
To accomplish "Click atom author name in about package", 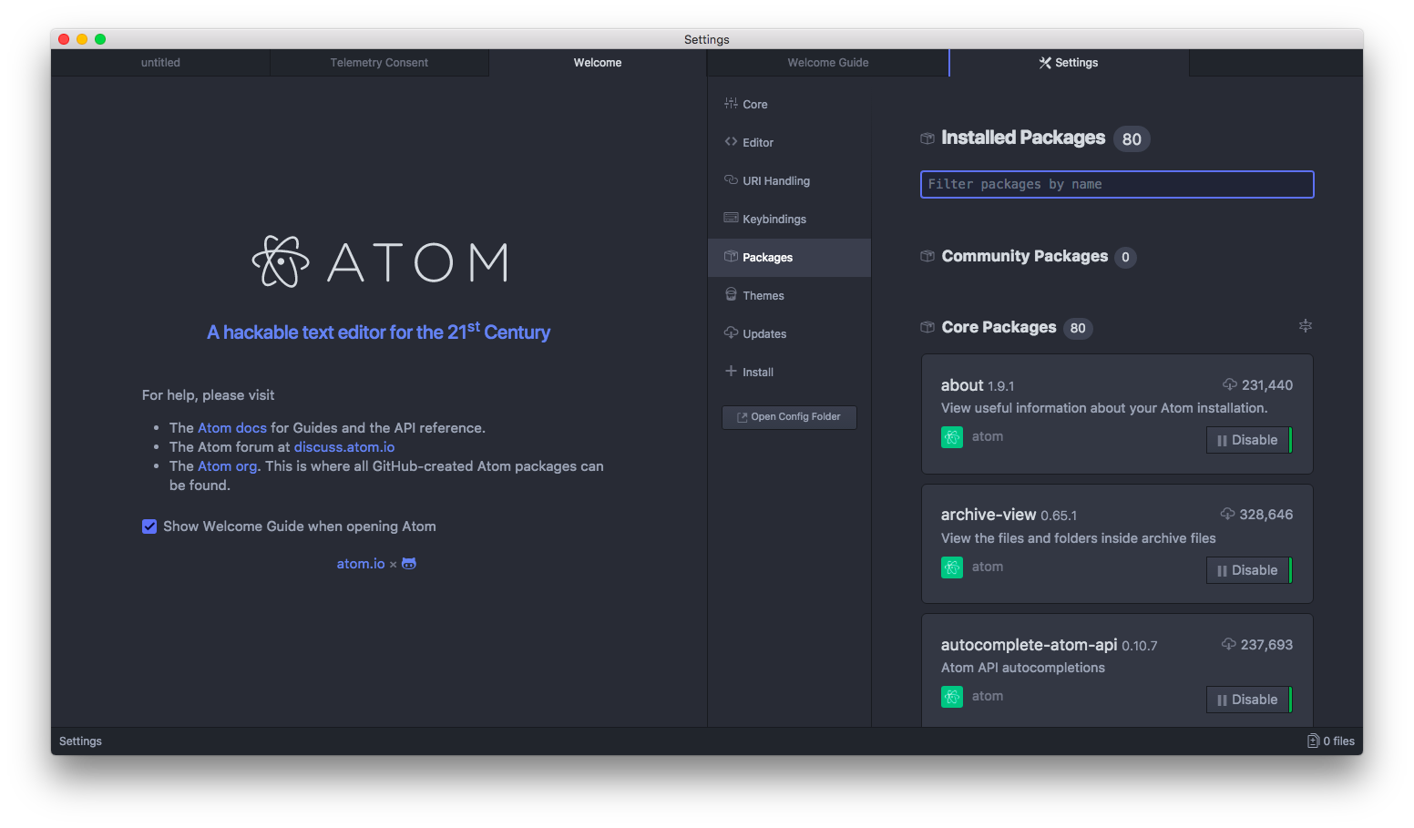I will point(988,437).
